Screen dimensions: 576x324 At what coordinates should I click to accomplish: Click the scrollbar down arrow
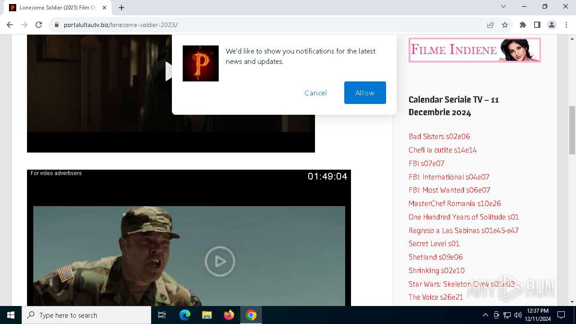click(x=572, y=302)
